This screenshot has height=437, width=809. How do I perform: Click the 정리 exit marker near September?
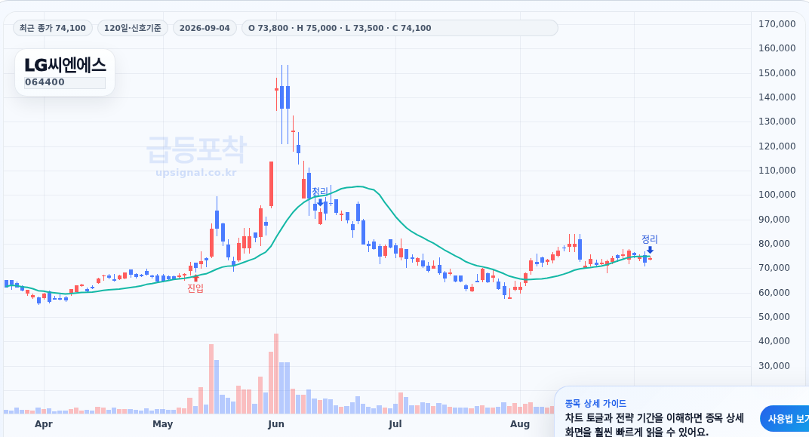pyautogui.click(x=650, y=244)
